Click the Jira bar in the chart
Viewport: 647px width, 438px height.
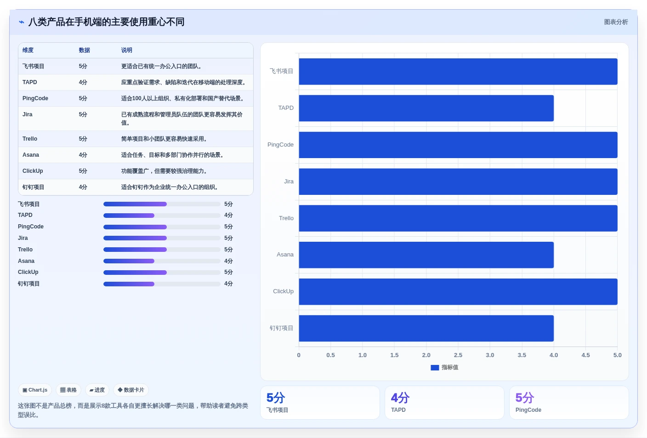click(458, 182)
